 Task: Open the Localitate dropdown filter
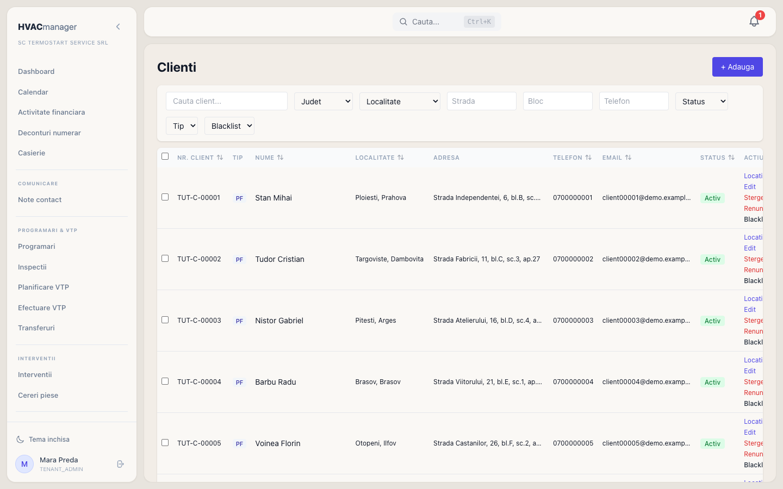point(400,101)
